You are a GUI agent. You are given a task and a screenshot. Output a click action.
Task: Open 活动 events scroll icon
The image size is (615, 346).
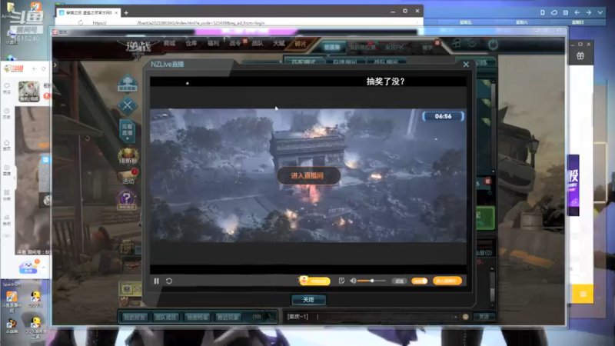(x=128, y=176)
